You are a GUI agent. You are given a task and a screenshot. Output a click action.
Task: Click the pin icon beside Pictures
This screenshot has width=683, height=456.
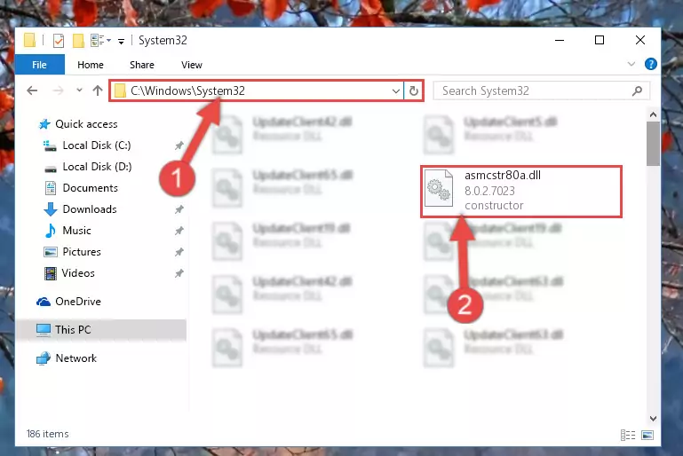pyautogui.click(x=179, y=252)
